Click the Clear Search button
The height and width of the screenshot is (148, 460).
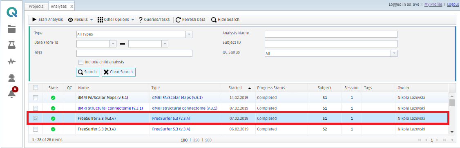[118, 72]
